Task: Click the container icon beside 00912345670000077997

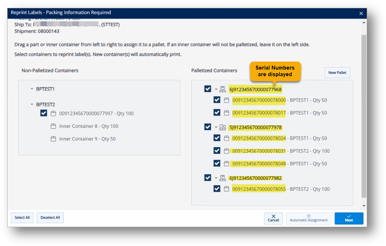Action: click(53, 113)
